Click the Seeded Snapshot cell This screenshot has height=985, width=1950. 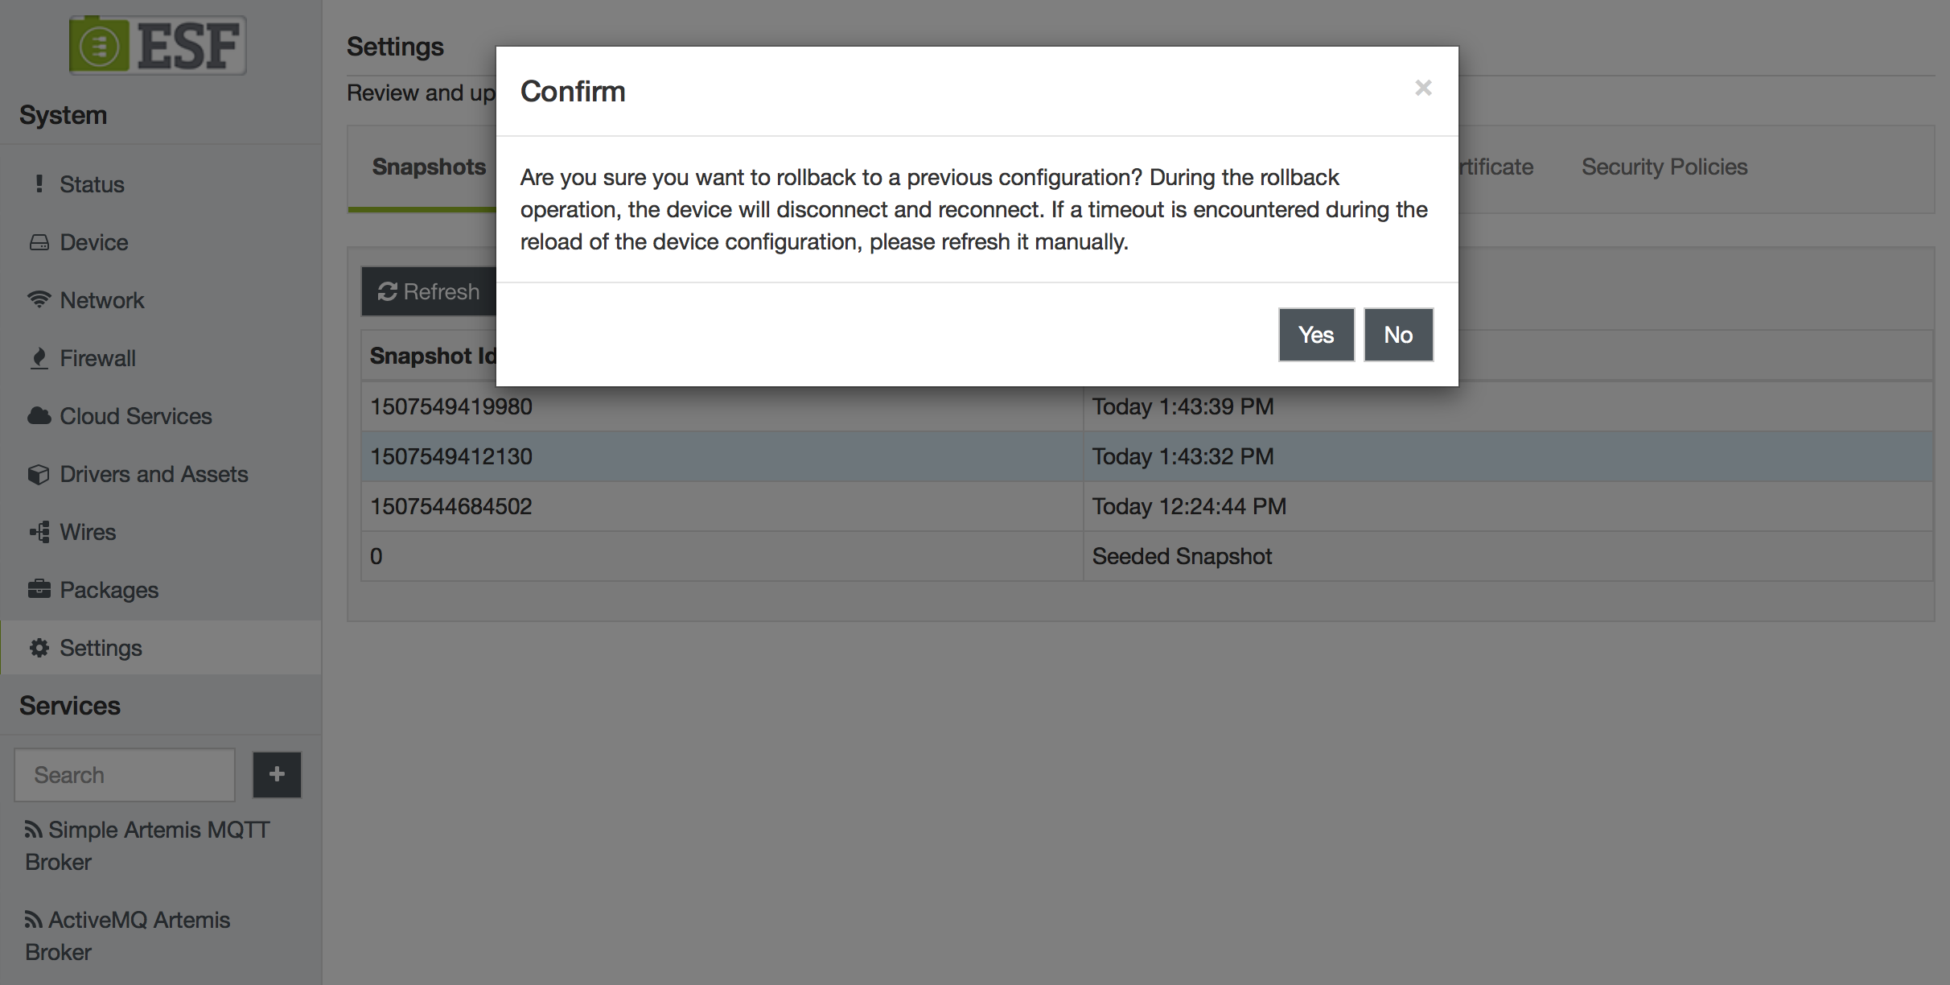[x=1508, y=556]
